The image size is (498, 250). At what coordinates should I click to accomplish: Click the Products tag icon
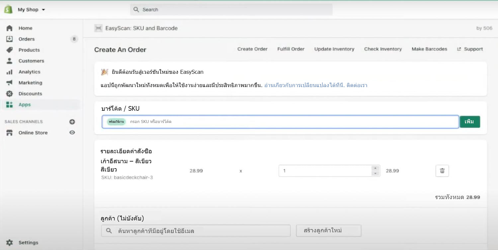click(9, 50)
